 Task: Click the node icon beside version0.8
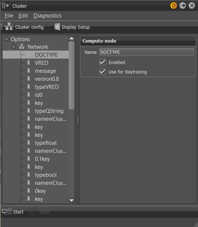pyautogui.click(x=29, y=79)
